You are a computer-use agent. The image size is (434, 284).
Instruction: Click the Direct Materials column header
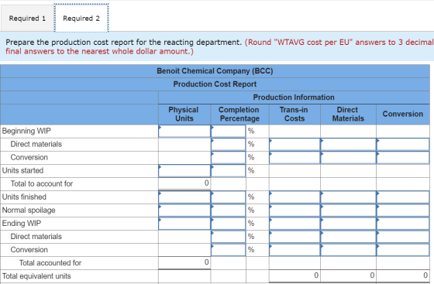pyautogui.click(x=348, y=114)
